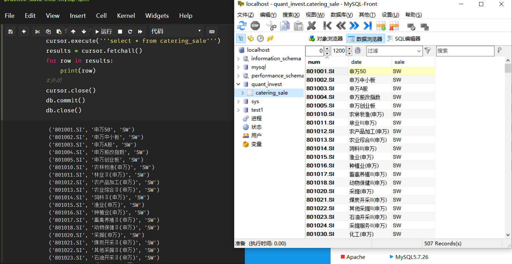The height and width of the screenshot is (264, 512).
Task: Increase the 1200 record limit stepper
Action: [349, 49]
